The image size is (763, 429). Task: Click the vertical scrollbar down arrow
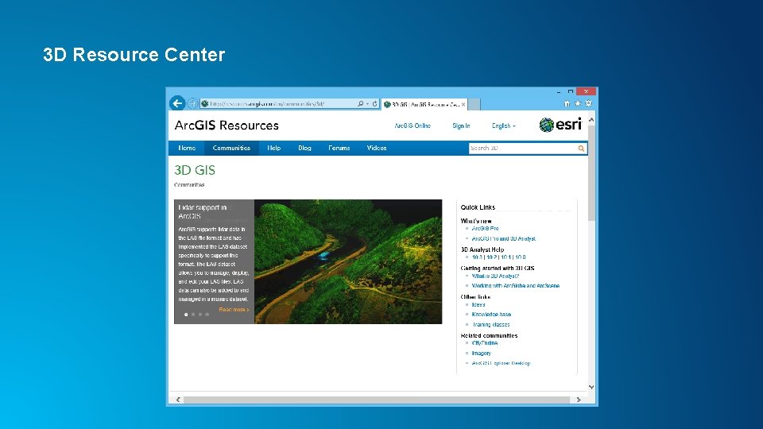(x=591, y=387)
